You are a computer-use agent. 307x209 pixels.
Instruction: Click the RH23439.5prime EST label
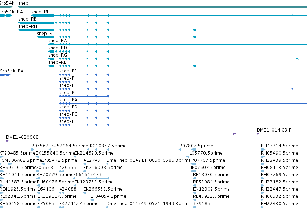279,160
